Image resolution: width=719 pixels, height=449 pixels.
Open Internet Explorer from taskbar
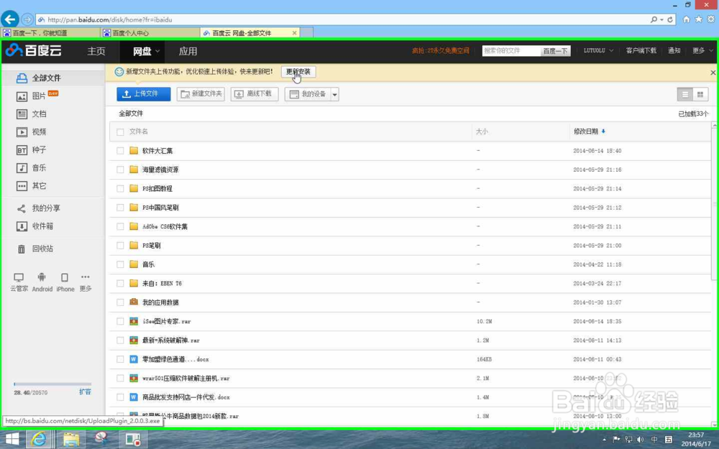click(x=39, y=440)
